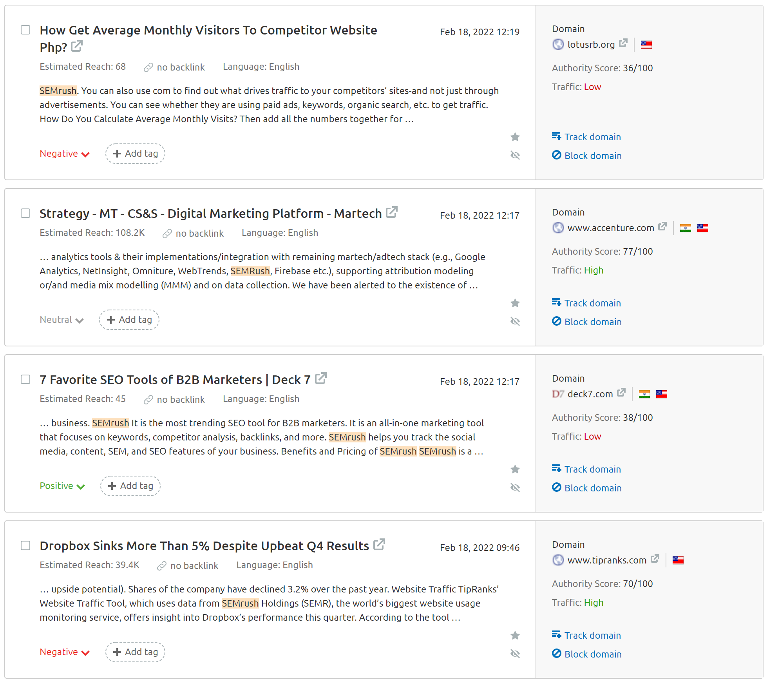Add tag to the lotusrb.org mention
This screenshot has width=769, height=683.
coord(135,154)
